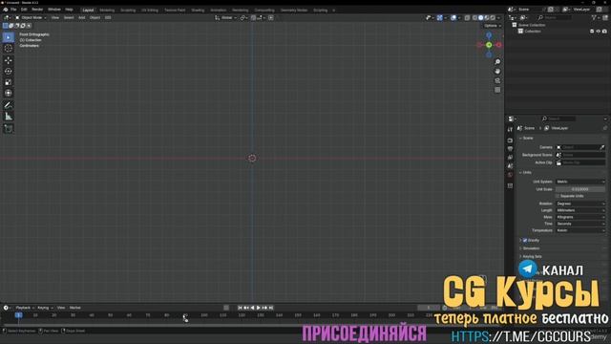Click the Outliner filter funnel icon

pyautogui.click(x=594, y=17)
